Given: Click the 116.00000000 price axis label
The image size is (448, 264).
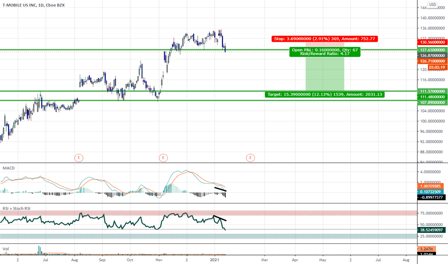Looking at the screenshot, I should 432,80.
